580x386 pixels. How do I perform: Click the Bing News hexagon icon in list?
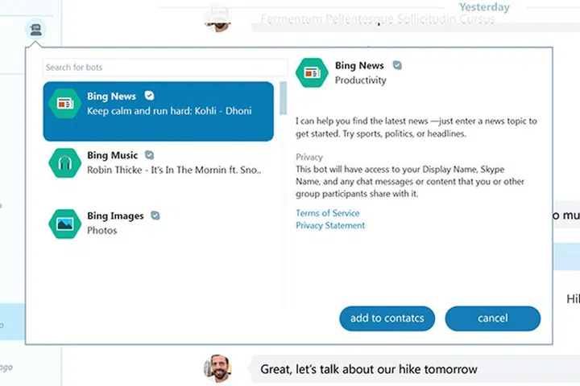tap(64, 103)
